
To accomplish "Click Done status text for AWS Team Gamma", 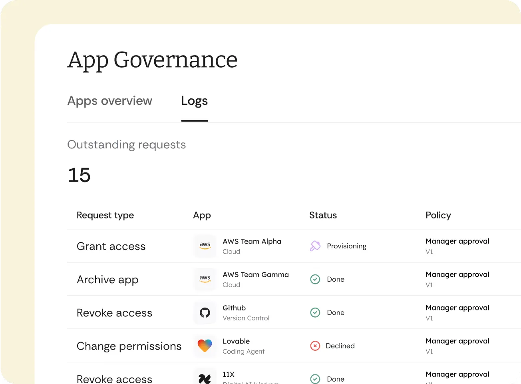I will click(336, 279).
